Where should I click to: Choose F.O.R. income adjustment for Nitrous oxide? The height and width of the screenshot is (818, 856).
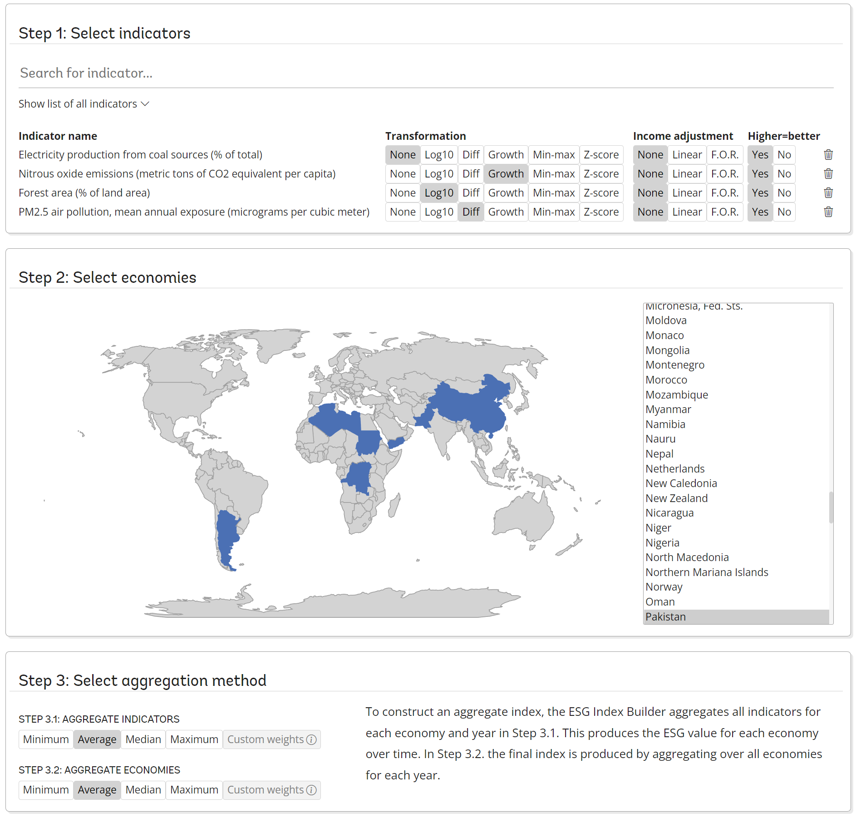[x=724, y=173]
